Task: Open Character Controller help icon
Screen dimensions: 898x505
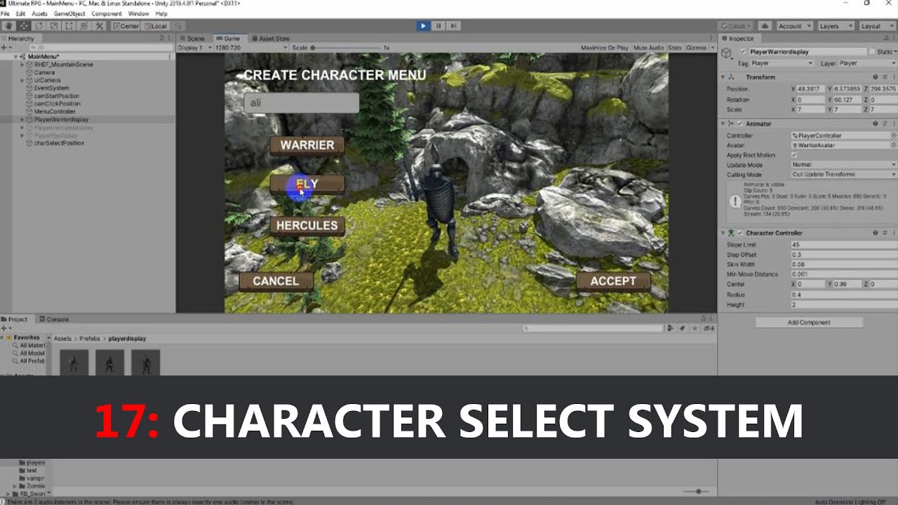Action: (x=876, y=233)
